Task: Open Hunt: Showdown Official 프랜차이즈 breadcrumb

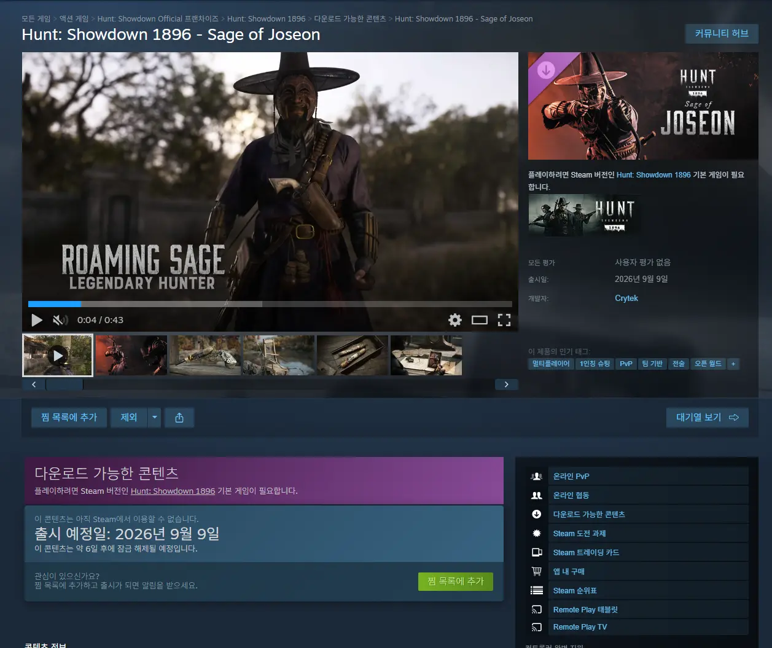Action: (x=158, y=19)
